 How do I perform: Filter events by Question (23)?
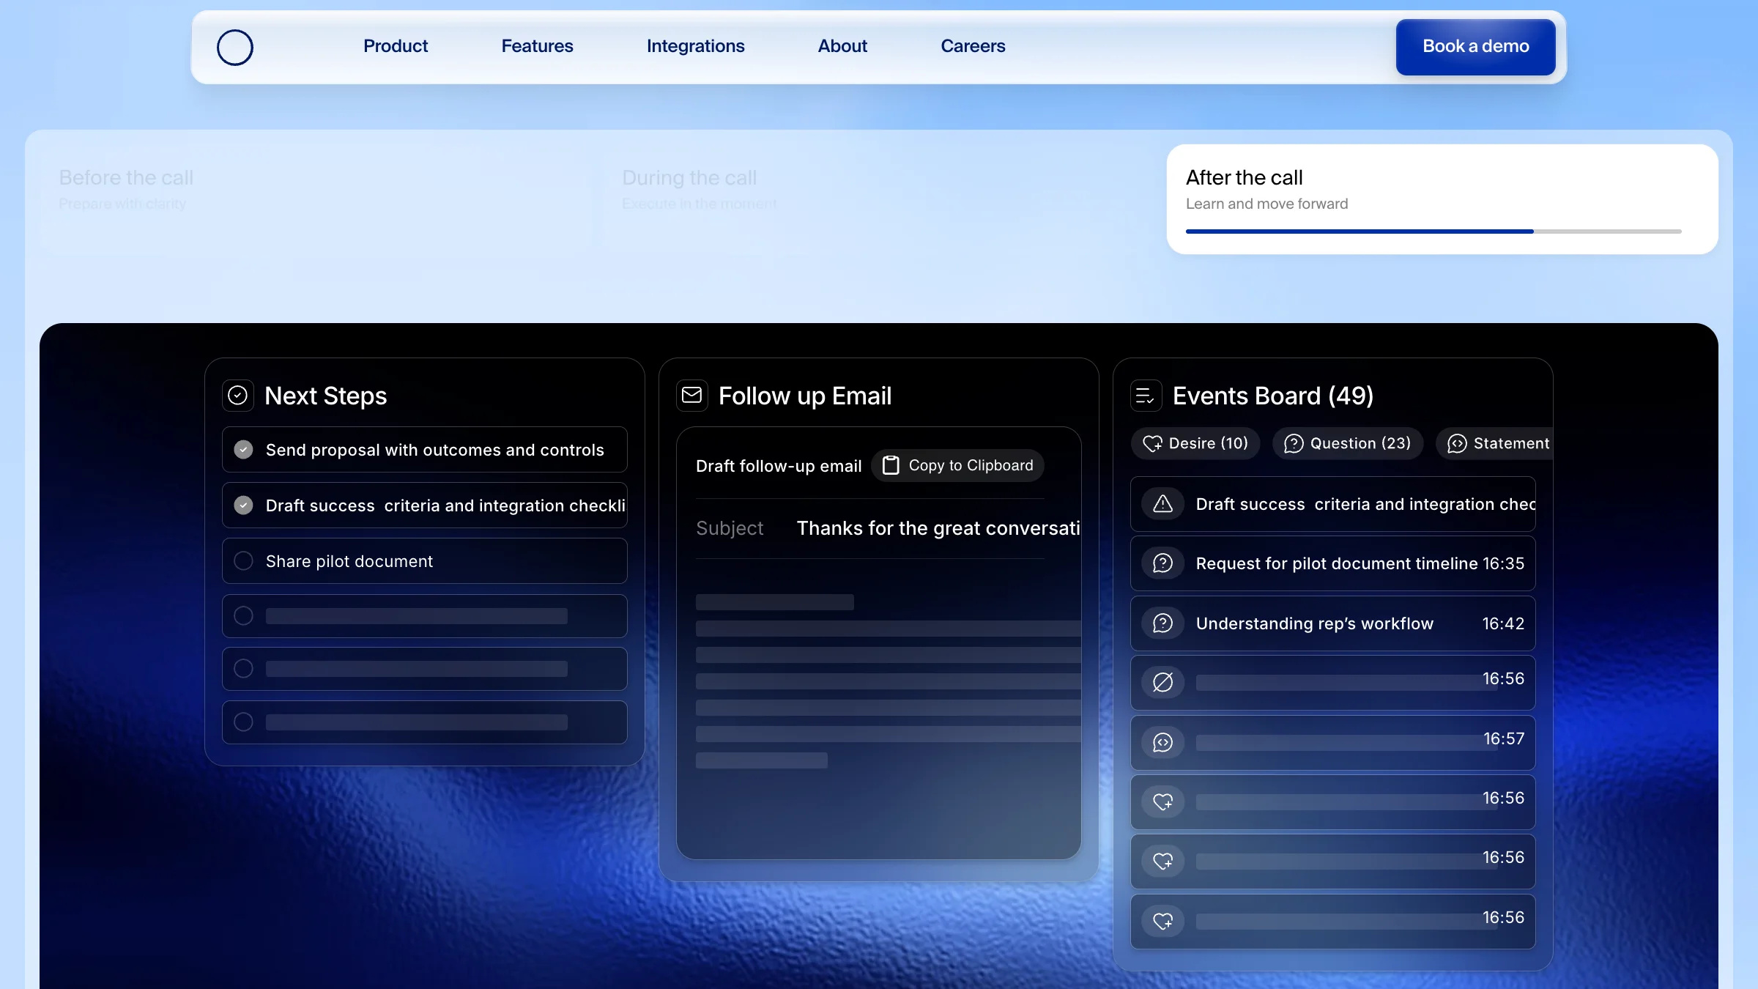click(1347, 444)
